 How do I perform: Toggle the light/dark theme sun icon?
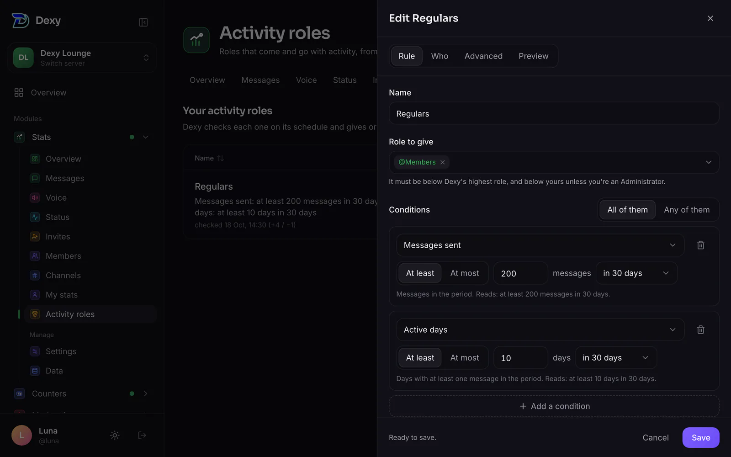pyautogui.click(x=115, y=436)
